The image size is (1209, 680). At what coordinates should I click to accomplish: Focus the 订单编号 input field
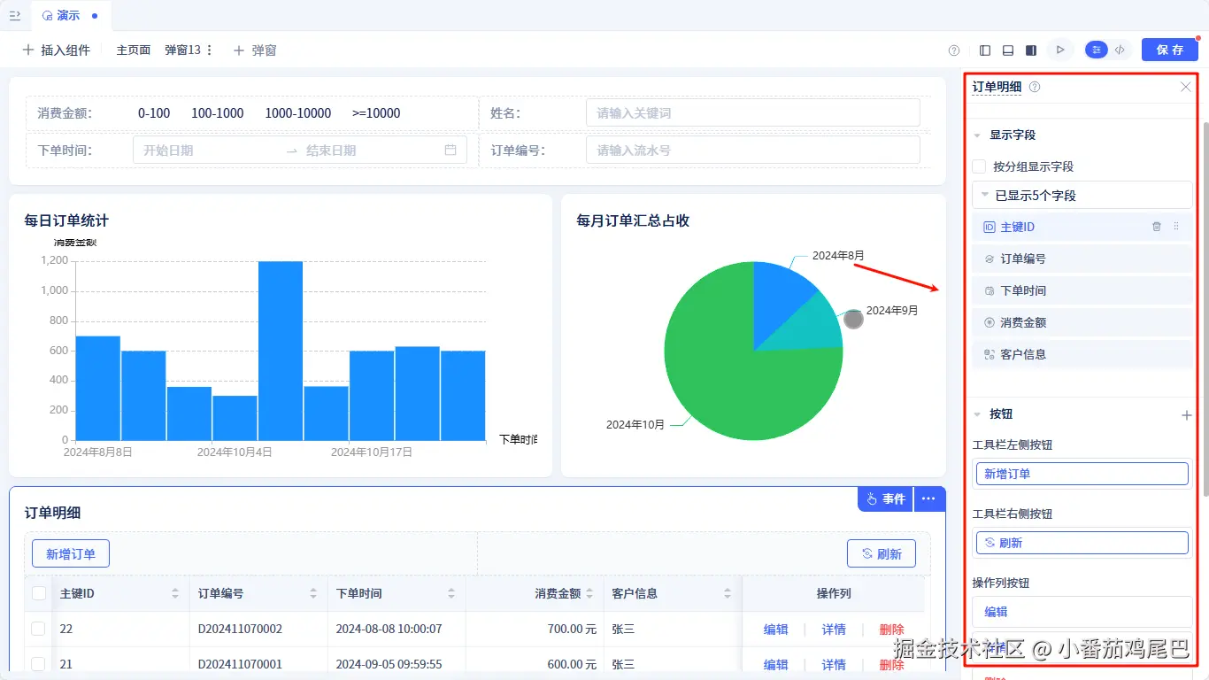[x=752, y=150]
